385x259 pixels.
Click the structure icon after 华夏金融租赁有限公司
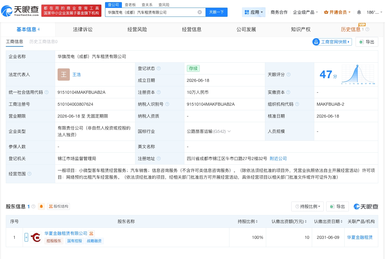point(91,234)
